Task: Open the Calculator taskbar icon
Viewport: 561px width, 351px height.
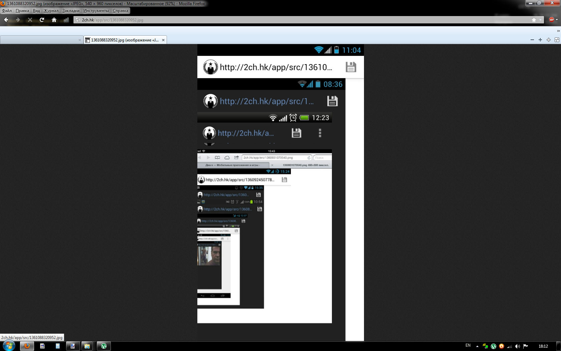Action: tap(57, 346)
